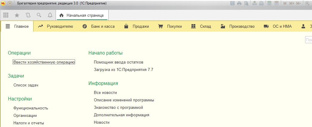Open Список задач
This screenshot has height=127, width=312.
[26, 85]
